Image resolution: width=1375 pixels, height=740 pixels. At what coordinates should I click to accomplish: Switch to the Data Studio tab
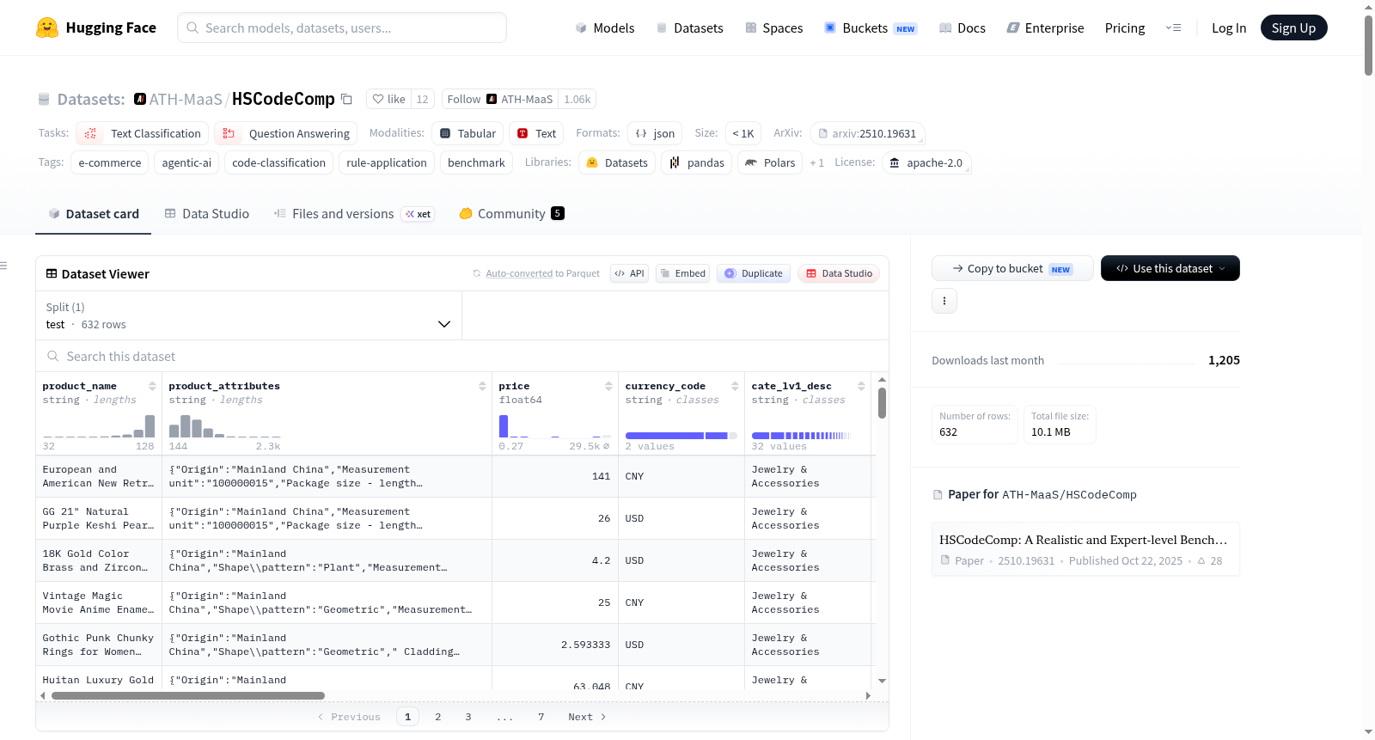207,213
